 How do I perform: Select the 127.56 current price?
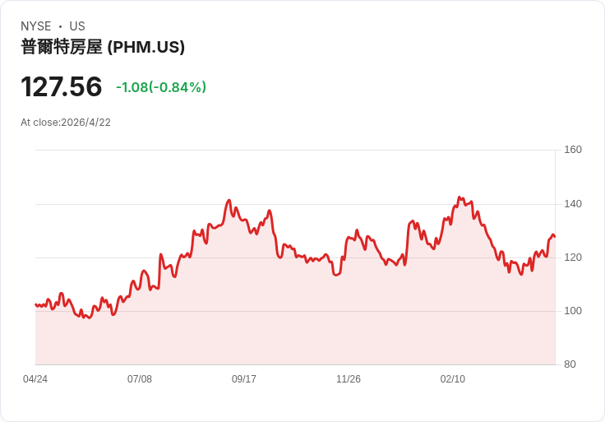(61, 86)
